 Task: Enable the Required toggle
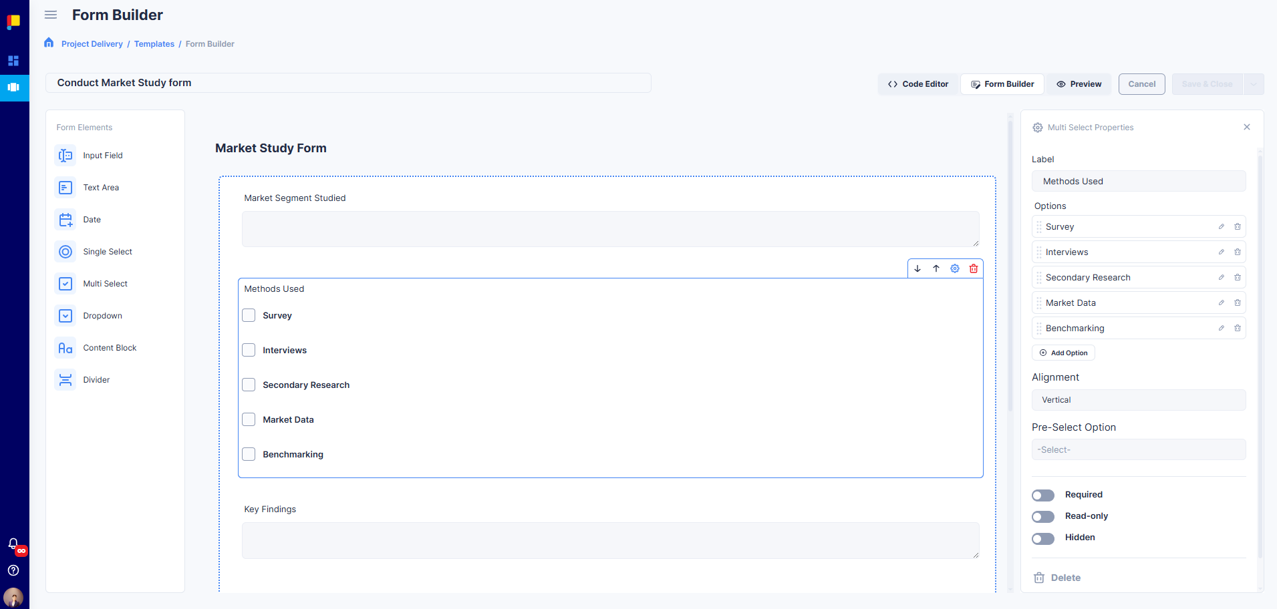coord(1042,495)
